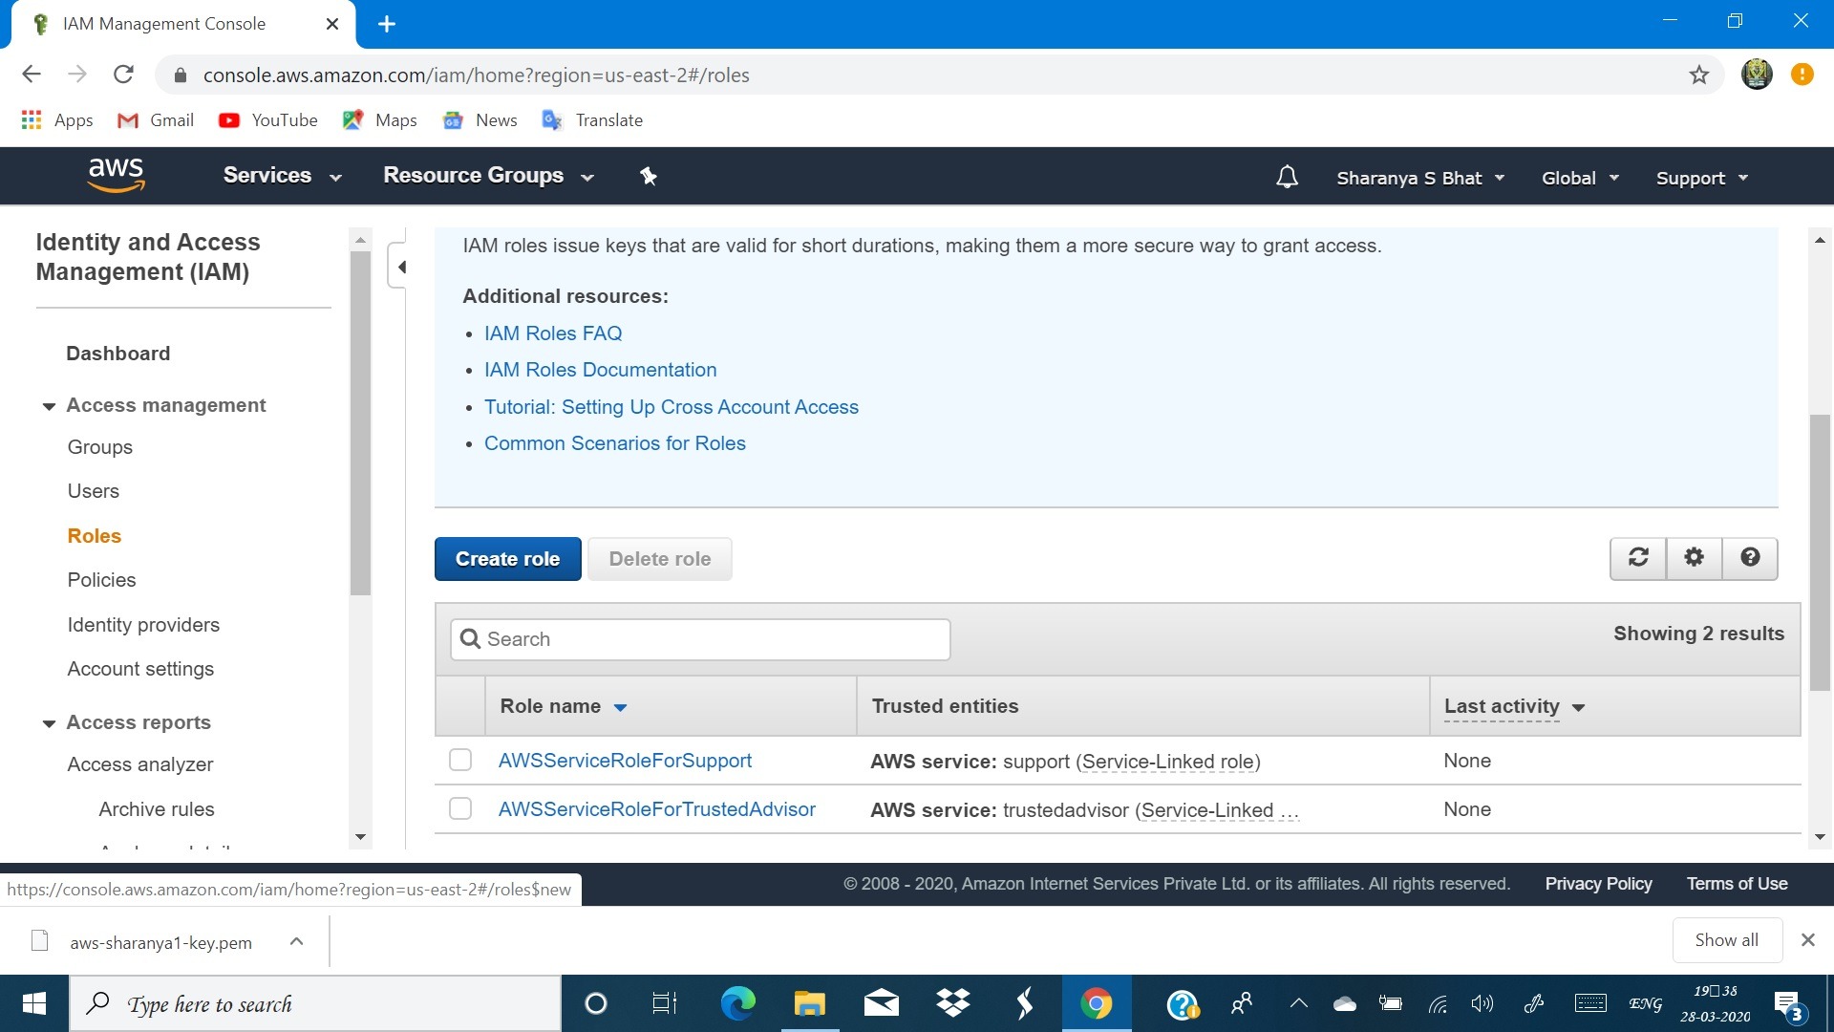
Task: Open Microsoft Edge from taskbar
Action: point(737,1003)
